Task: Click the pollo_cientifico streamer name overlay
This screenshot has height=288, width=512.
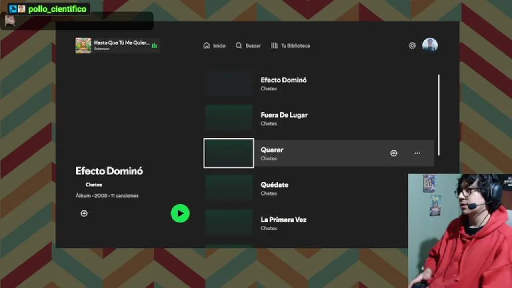Action: tap(57, 9)
